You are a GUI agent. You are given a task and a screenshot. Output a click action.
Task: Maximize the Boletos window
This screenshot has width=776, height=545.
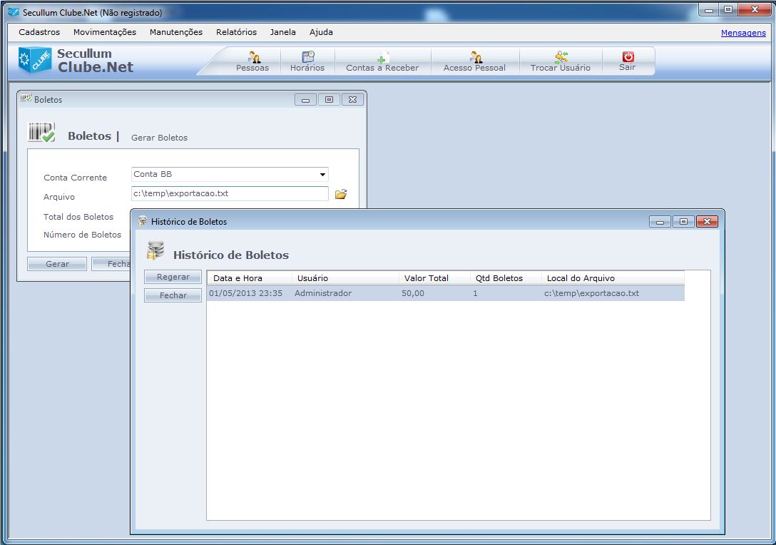329,99
